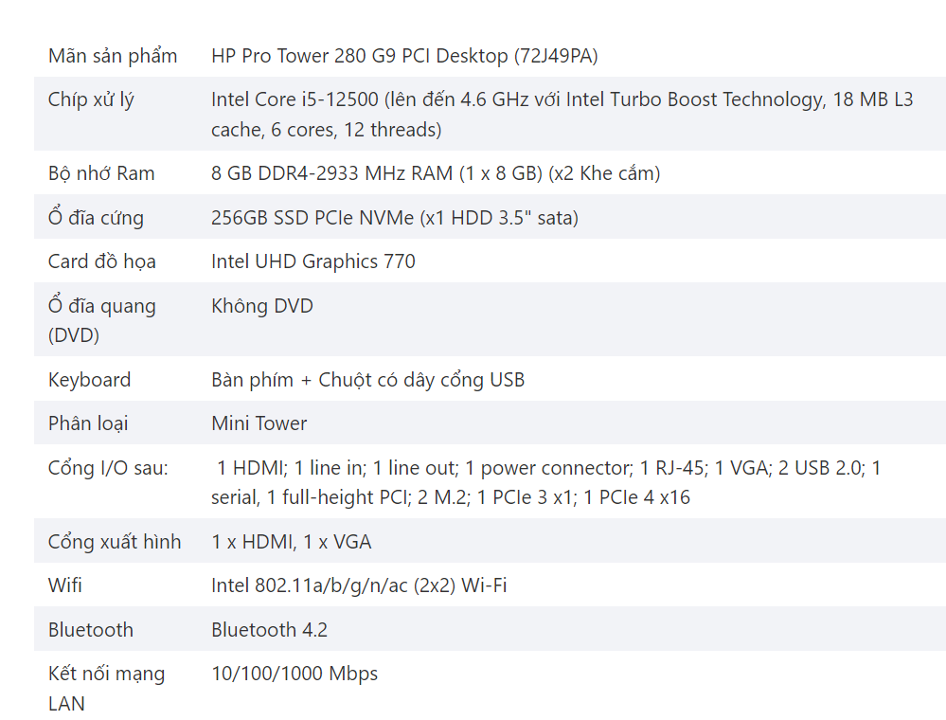Click the Intel 802.11a/b/g/n/ac Wi-Fi value
This screenshot has width=946, height=720.
[x=359, y=586]
